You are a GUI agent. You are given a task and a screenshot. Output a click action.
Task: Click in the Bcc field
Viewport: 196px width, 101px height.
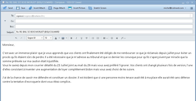pyautogui.click(x=104, y=26)
